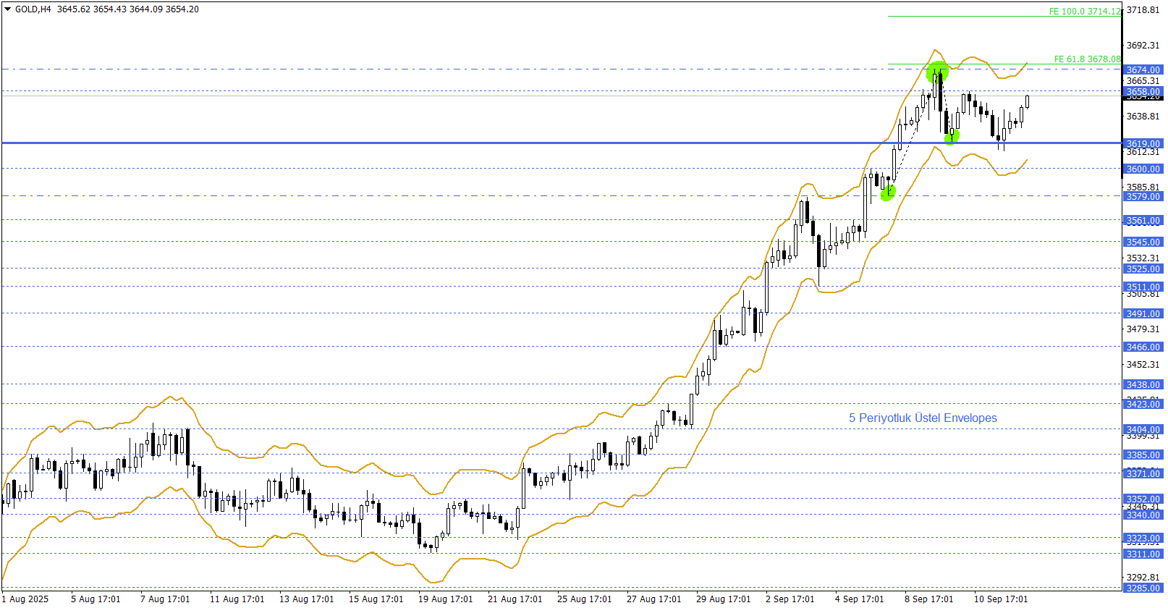Click the '11 Aug 17:01' time axis label
1168x608 pixels.
coord(237,599)
